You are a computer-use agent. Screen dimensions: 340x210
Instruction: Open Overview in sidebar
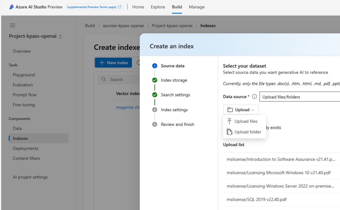22,51
